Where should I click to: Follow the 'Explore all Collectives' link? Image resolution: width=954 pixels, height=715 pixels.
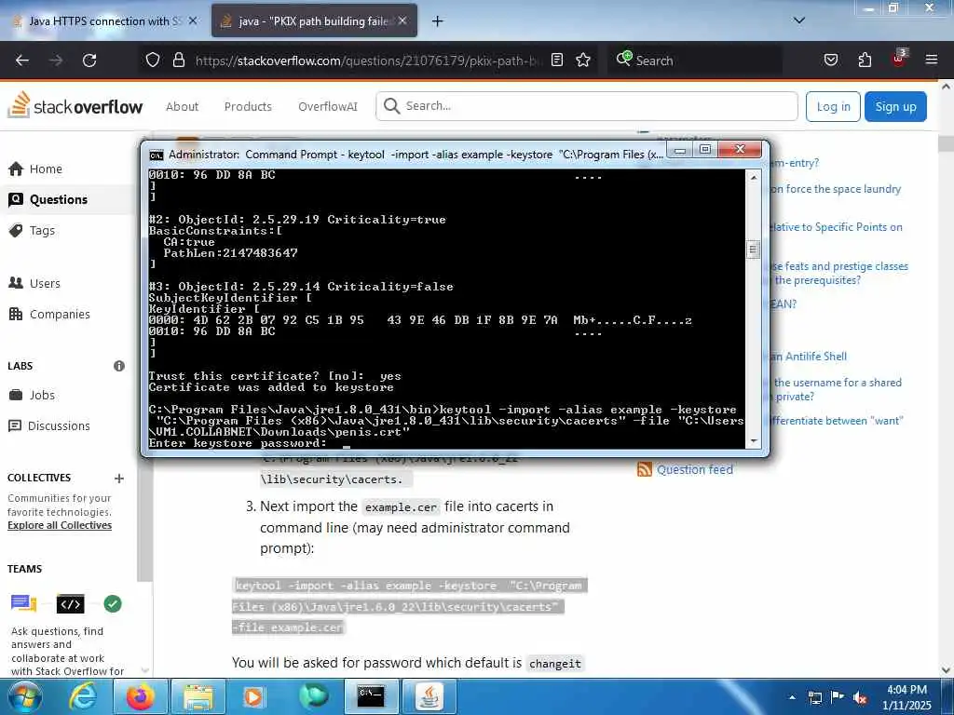[x=60, y=525]
